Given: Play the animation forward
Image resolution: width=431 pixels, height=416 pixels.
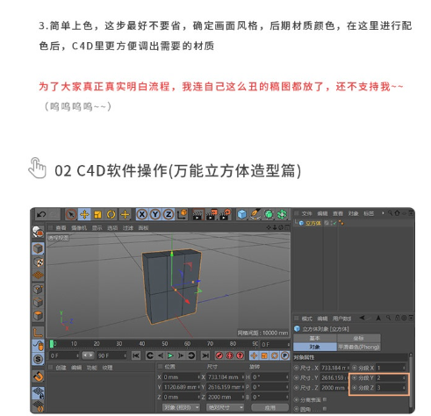Looking at the screenshot, I should 170,355.
